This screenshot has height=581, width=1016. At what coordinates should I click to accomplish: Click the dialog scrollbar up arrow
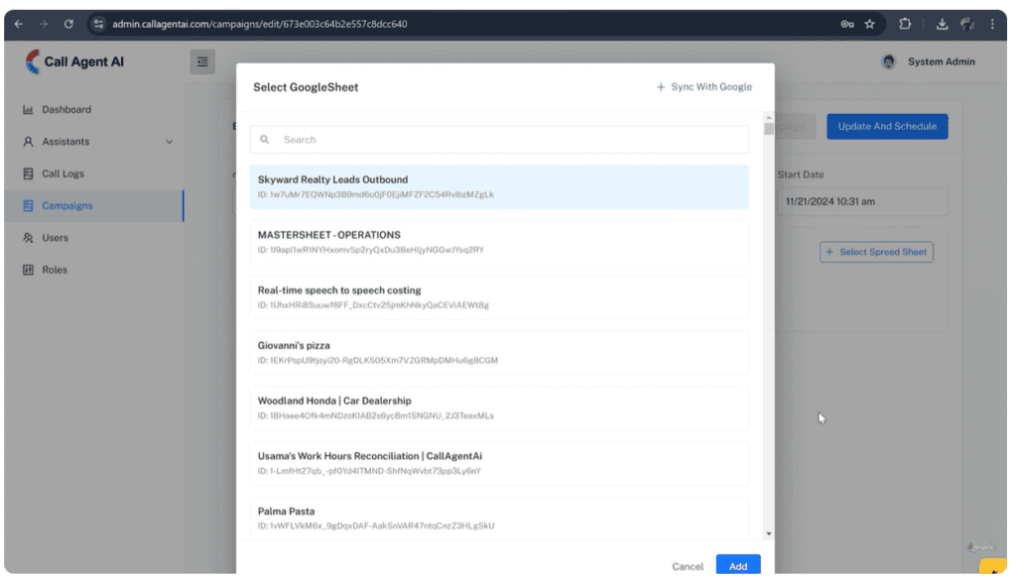pos(769,118)
